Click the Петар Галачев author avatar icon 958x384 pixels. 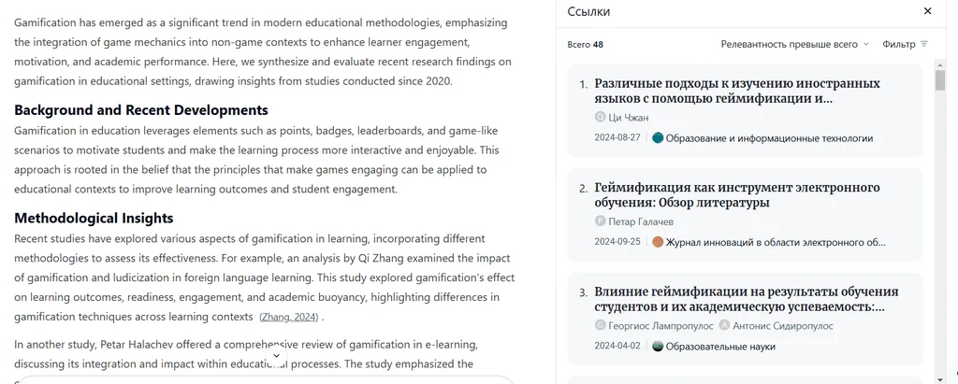[601, 221]
